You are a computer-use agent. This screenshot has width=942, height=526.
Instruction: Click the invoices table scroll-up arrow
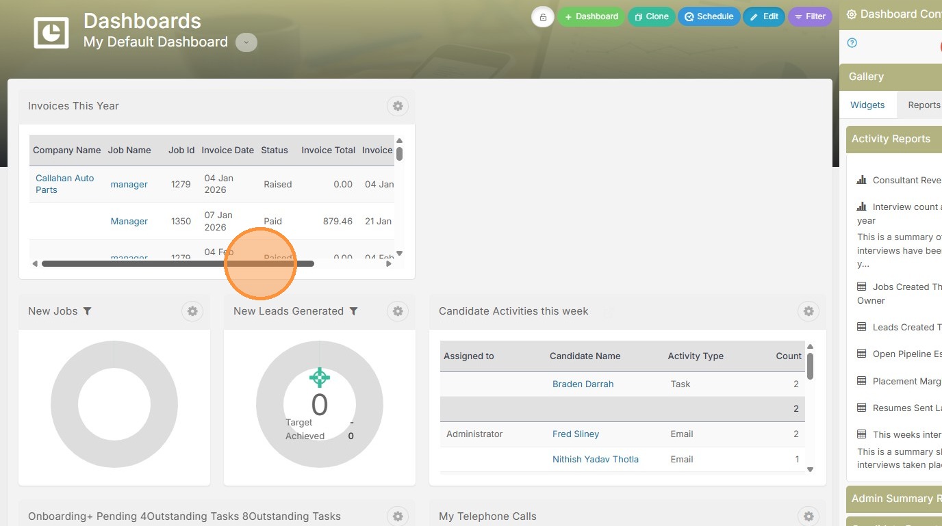tap(400, 141)
